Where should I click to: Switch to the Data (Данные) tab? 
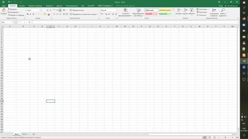coord(59,6)
